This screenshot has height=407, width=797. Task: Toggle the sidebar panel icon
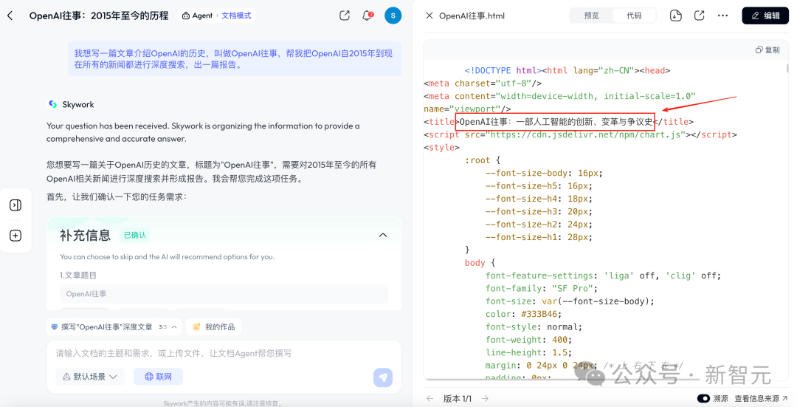point(15,205)
